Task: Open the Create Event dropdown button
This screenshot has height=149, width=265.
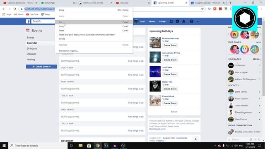Action: point(41,67)
